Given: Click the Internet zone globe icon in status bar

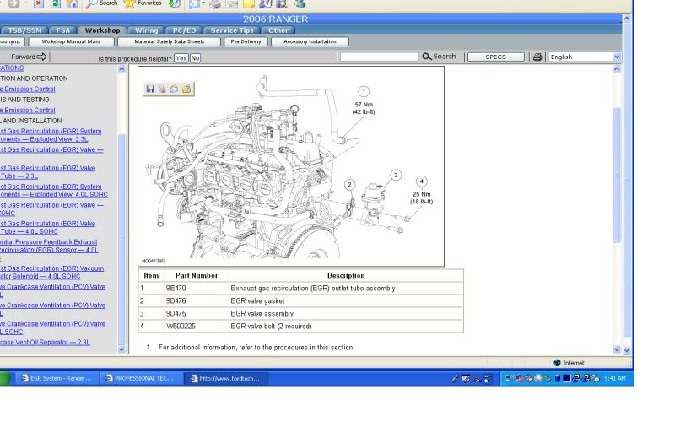Looking at the screenshot, I should click(557, 363).
